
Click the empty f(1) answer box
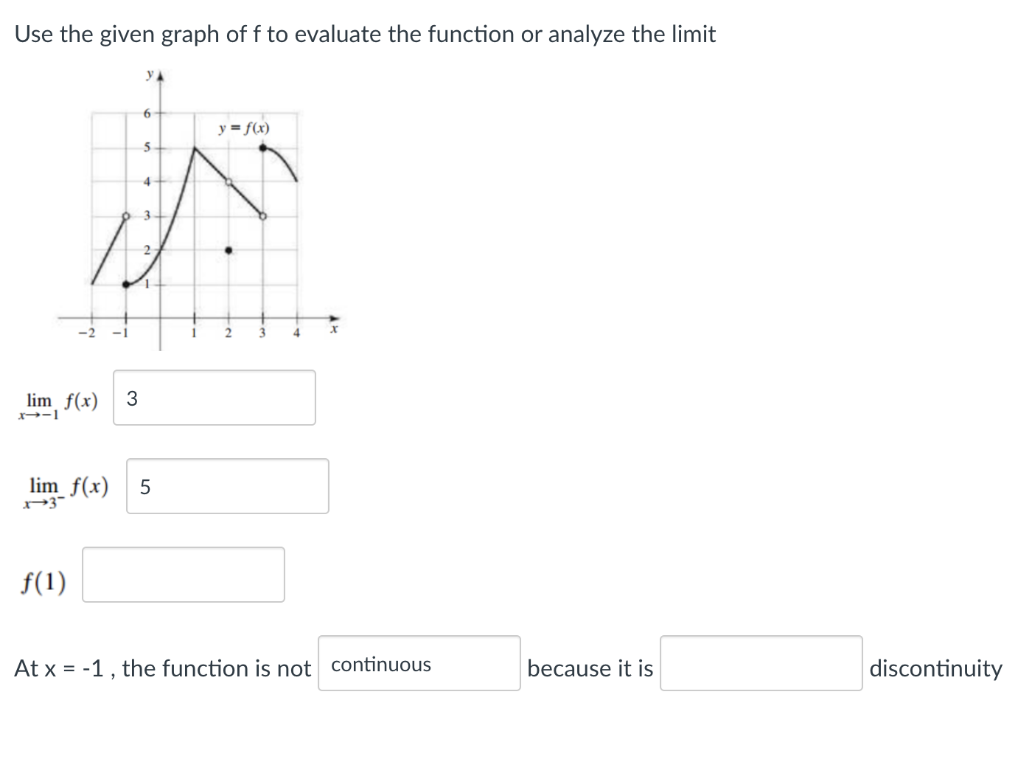click(x=183, y=575)
